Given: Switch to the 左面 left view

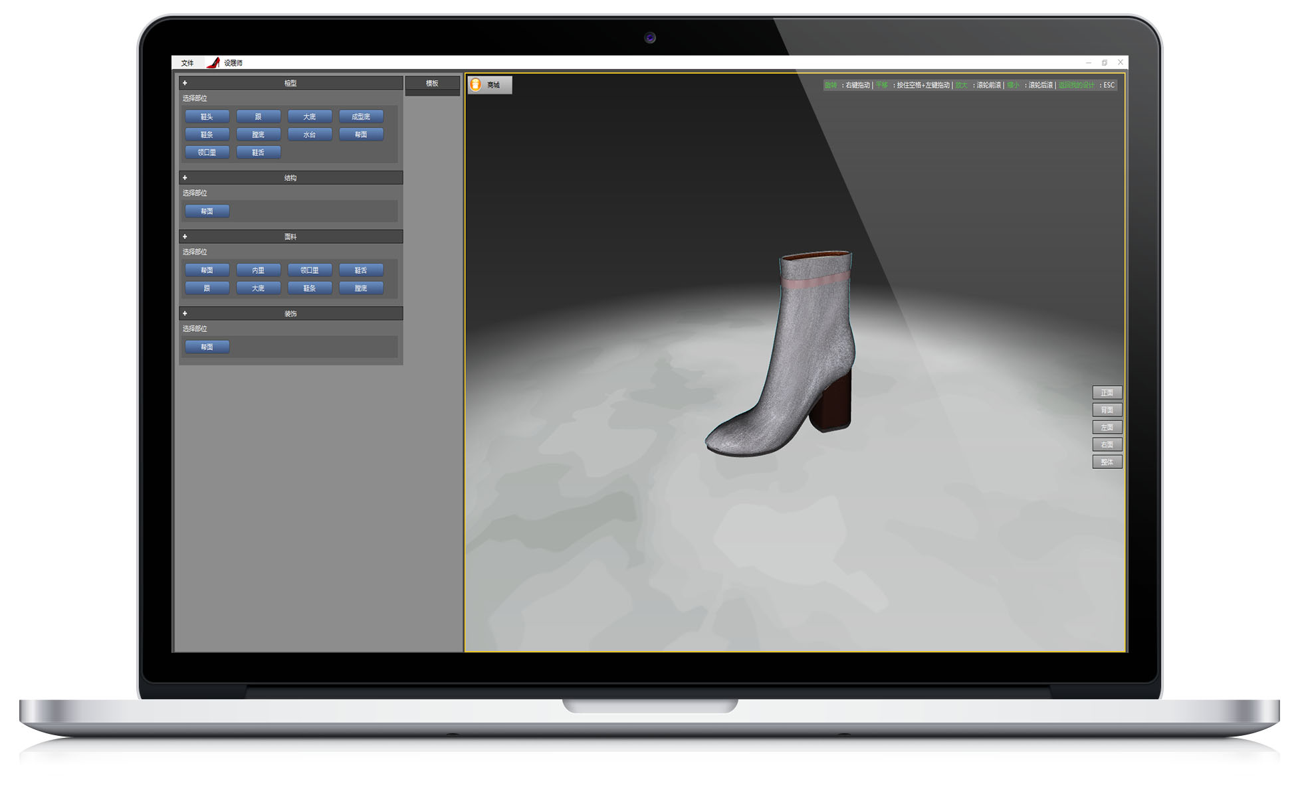Looking at the screenshot, I should pos(1107,427).
